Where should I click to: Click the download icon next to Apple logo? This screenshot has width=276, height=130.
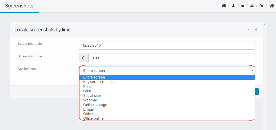coord(252,6)
